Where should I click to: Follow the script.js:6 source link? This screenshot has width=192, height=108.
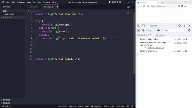pos(181,43)
